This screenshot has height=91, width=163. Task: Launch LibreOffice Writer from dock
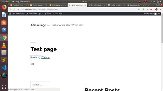click(4, 15)
